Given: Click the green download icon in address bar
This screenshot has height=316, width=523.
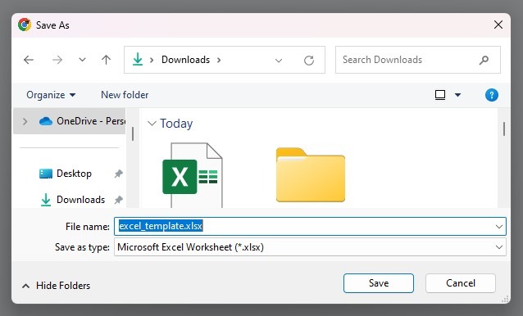Looking at the screenshot, I should point(138,60).
